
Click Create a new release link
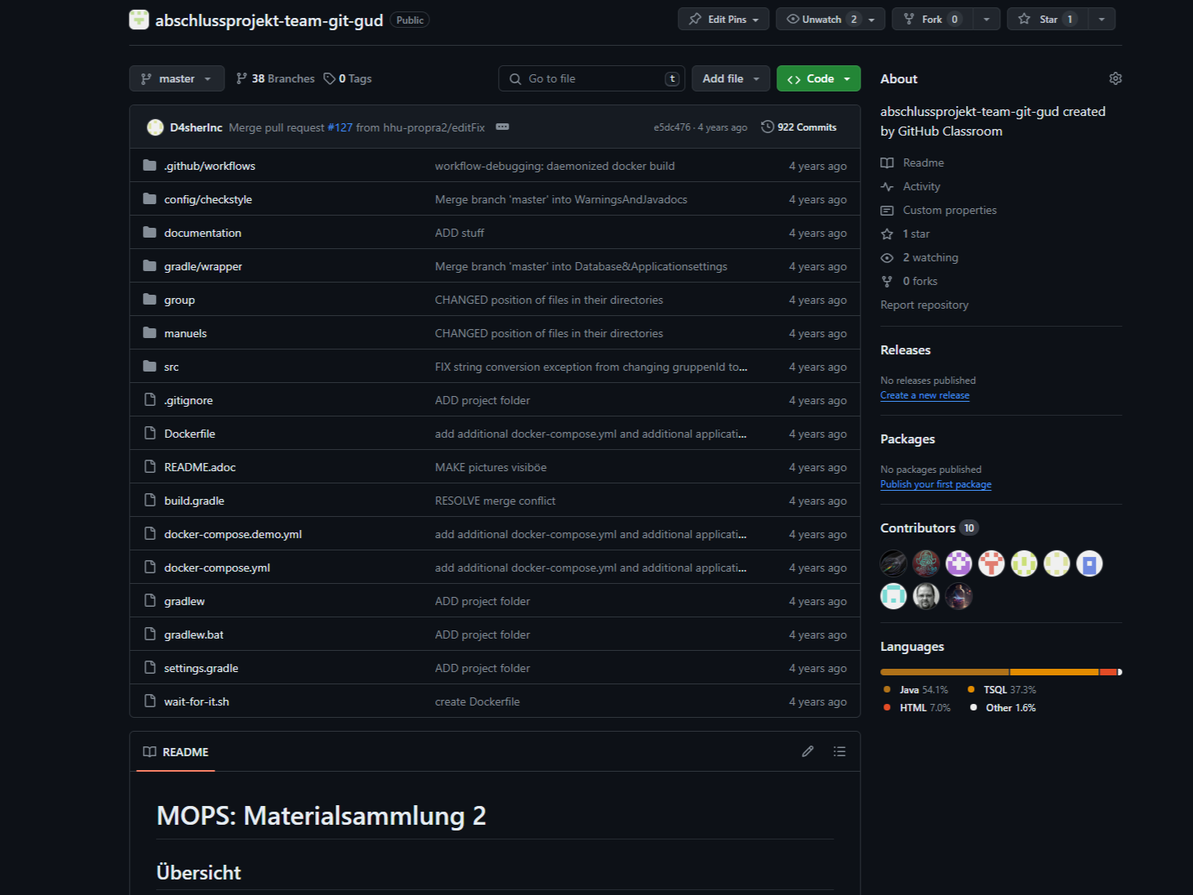pos(924,395)
